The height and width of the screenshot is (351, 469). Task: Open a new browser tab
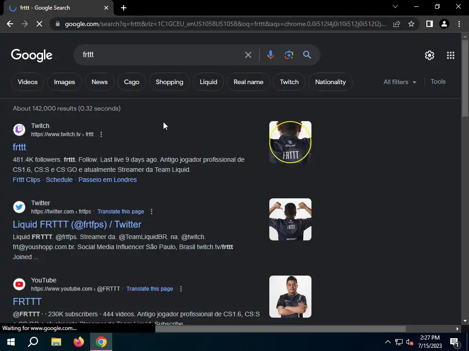coord(124,8)
